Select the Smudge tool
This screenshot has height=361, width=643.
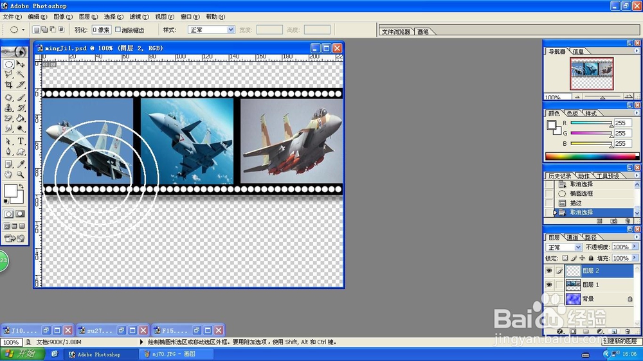click(8, 128)
